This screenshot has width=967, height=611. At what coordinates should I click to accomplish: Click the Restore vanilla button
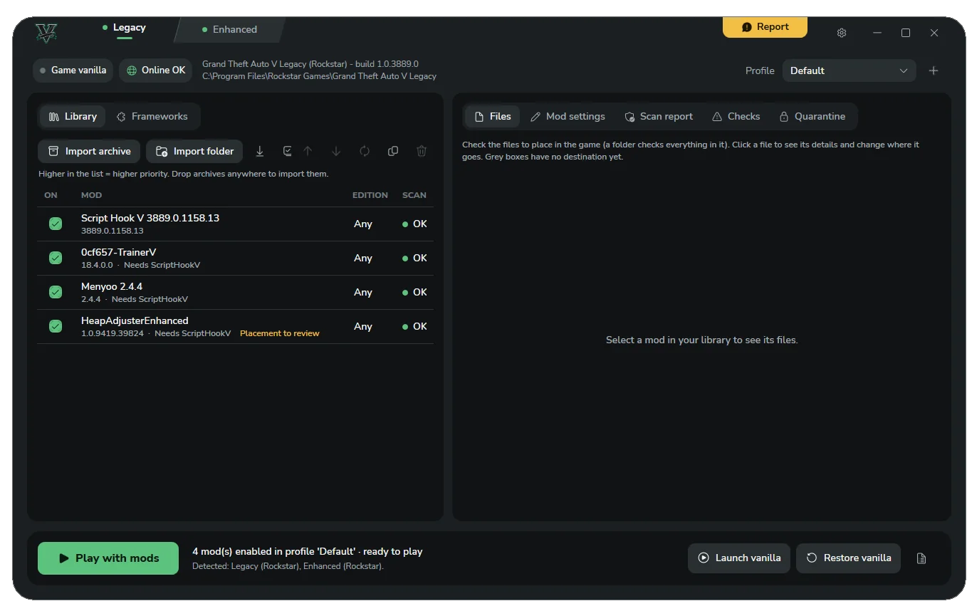pos(848,558)
